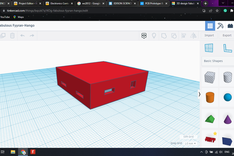
Task: Delete the selected shape with trash icon
Action: (x=12, y=35)
